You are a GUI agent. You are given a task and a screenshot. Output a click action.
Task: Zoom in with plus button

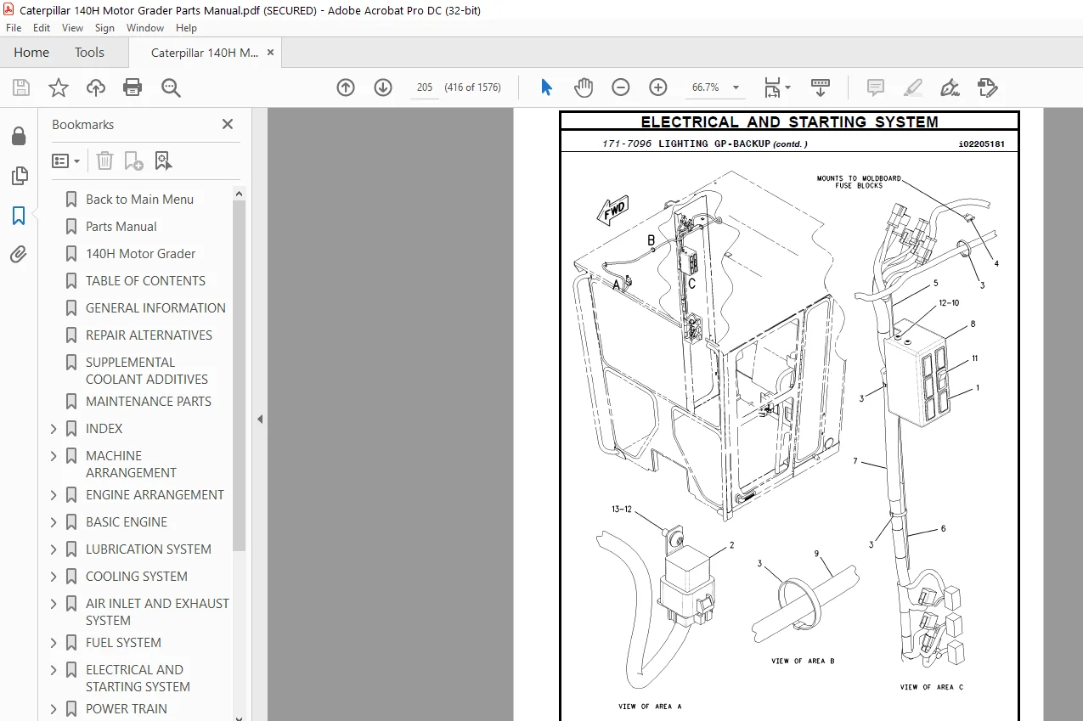point(658,87)
